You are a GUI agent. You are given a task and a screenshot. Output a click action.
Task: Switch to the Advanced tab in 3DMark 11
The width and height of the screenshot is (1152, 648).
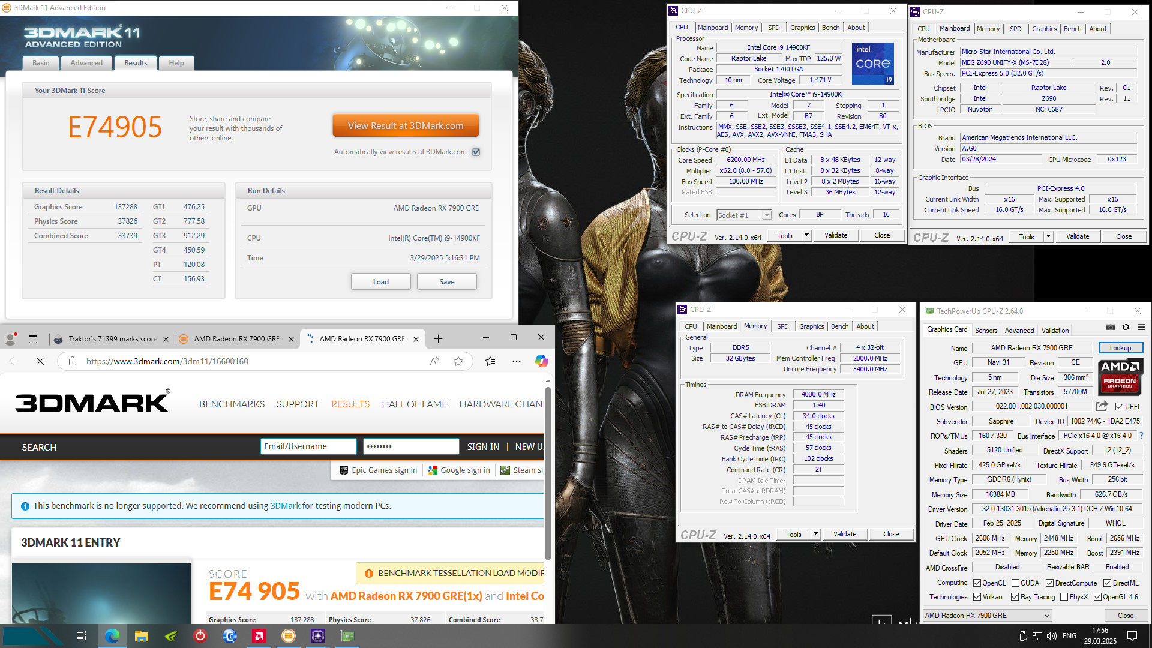click(x=86, y=63)
